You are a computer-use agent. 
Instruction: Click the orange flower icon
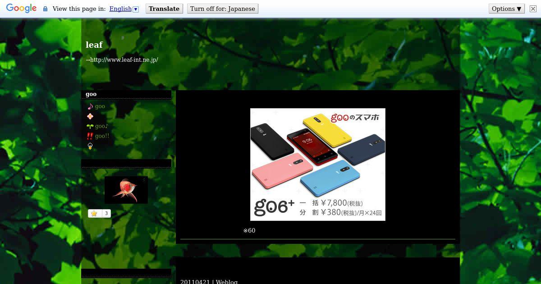coord(90,116)
